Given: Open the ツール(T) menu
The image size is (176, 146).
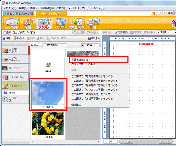Looking at the screenshot, I should click(73, 8).
